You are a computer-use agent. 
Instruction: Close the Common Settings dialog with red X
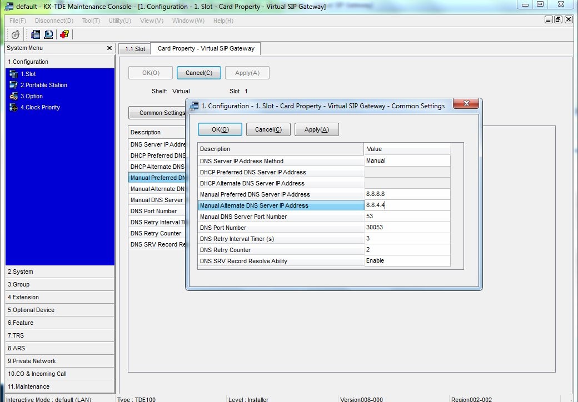click(x=466, y=103)
